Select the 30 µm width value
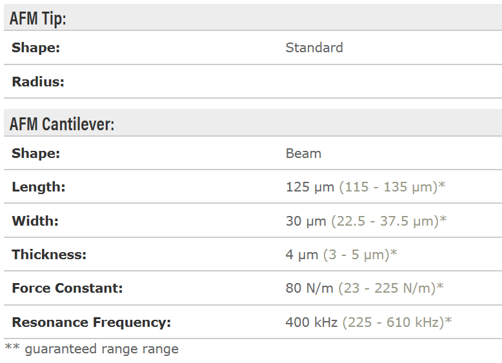 306,221
